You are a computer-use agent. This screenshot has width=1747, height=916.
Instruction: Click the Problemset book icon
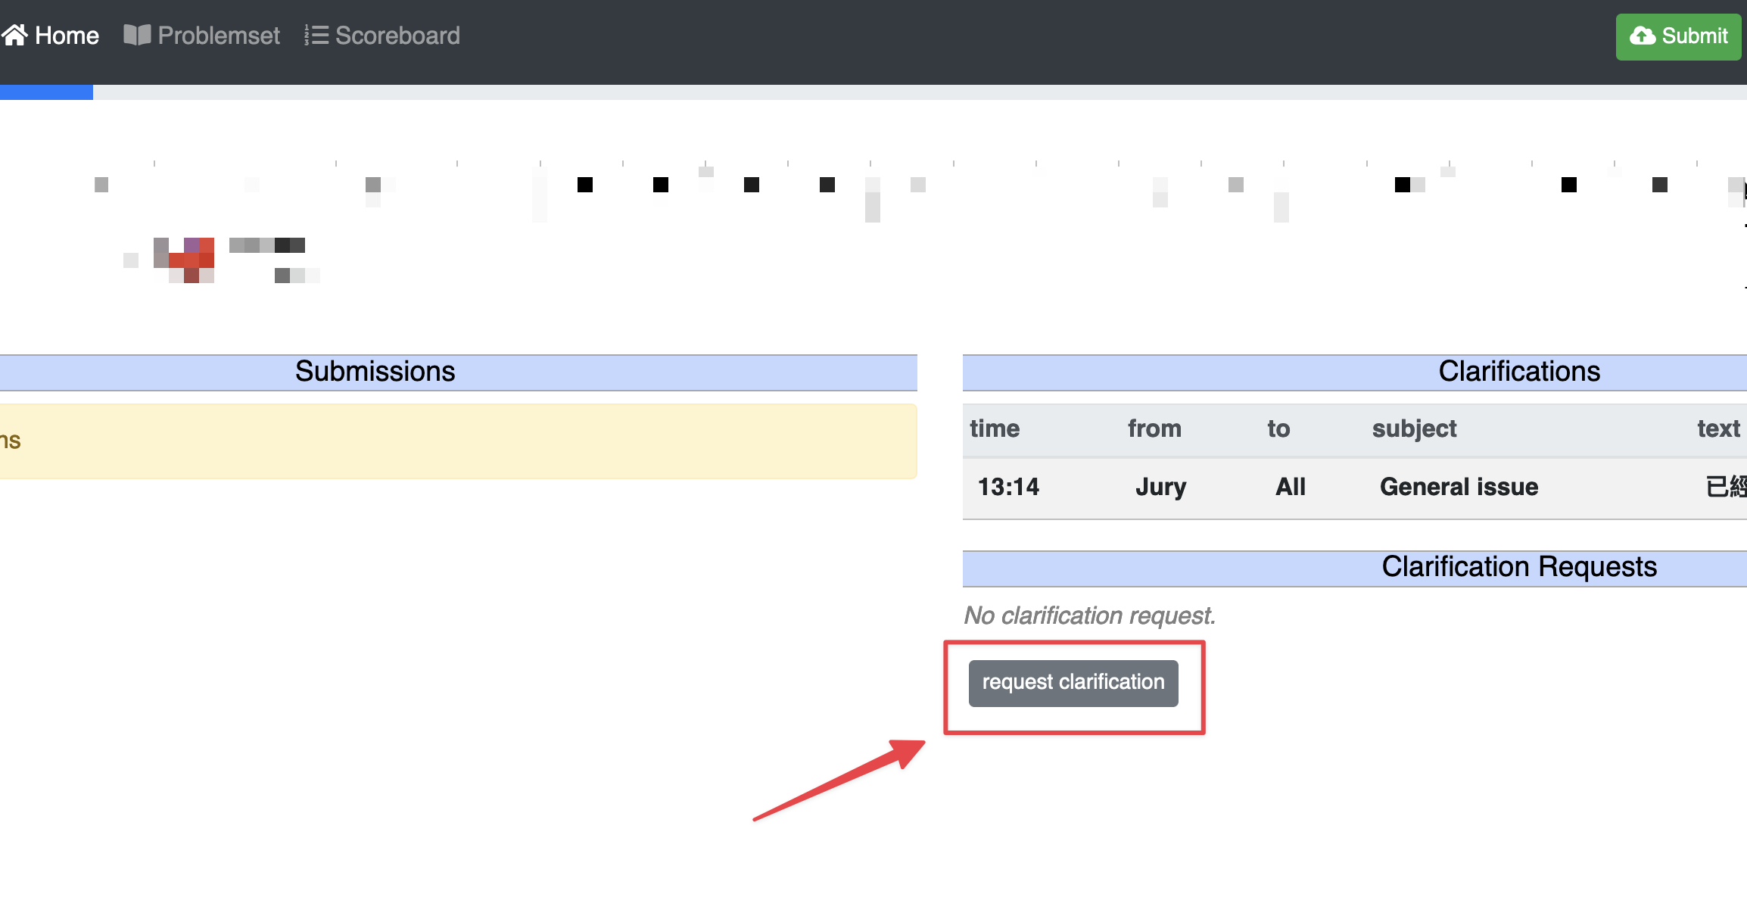tap(137, 35)
